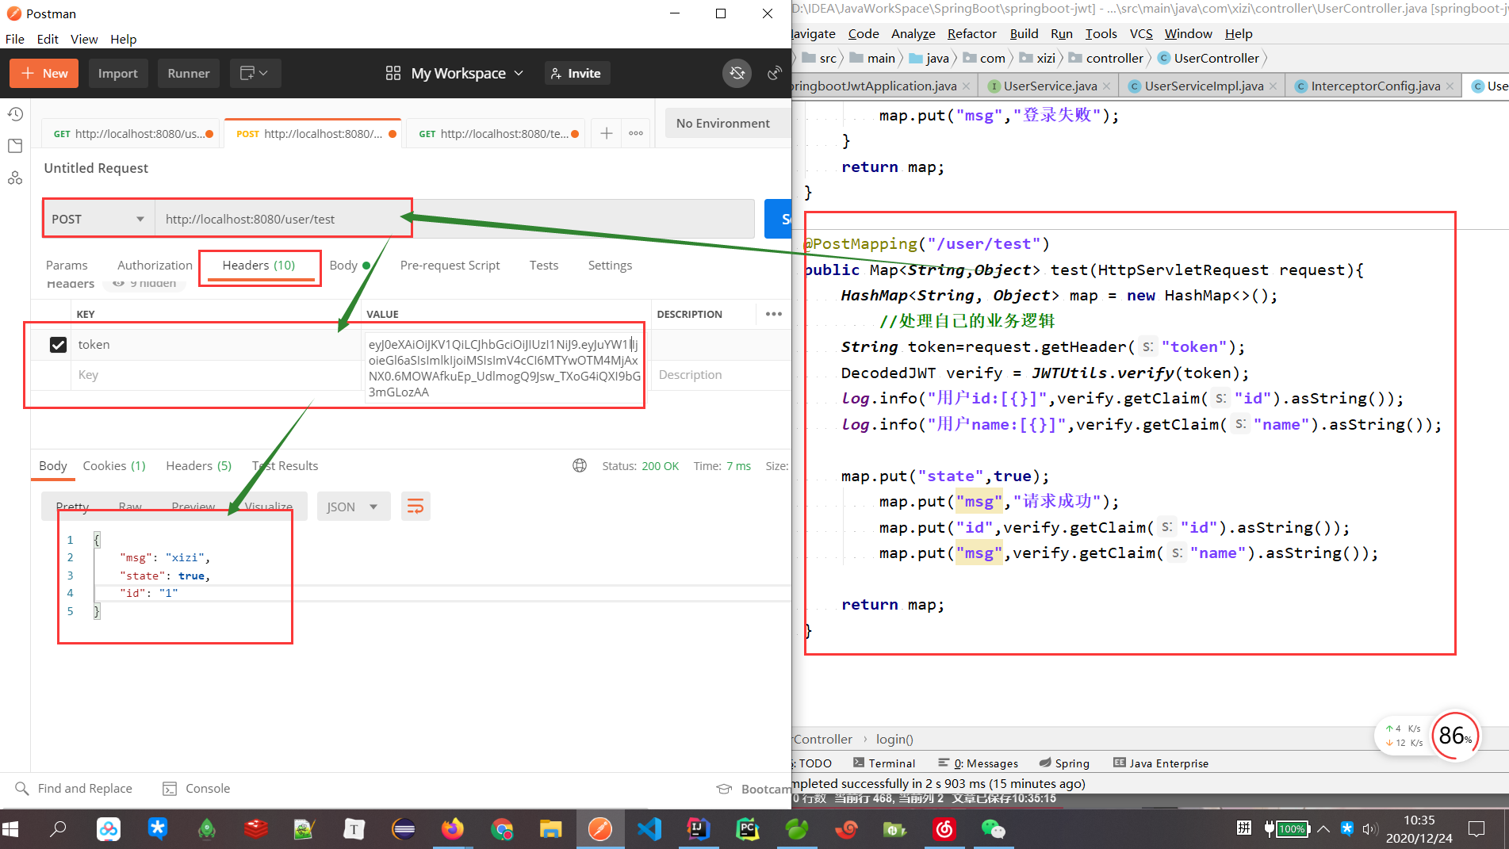This screenshot has width=1509, height=849.
Task: Switch to Postman in the taskbar
Action: click(600, 829)
